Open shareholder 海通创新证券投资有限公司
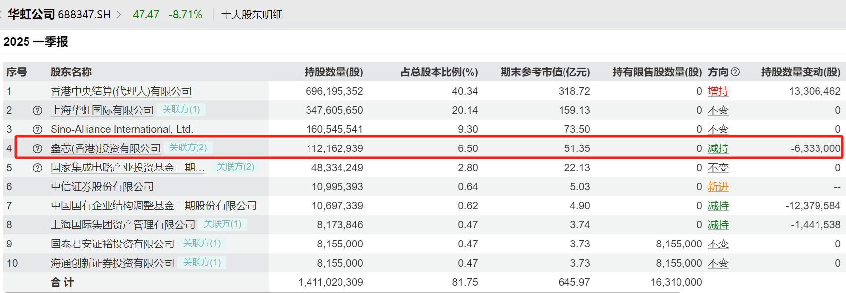The image size is (846, 293). tap(113, 263)
